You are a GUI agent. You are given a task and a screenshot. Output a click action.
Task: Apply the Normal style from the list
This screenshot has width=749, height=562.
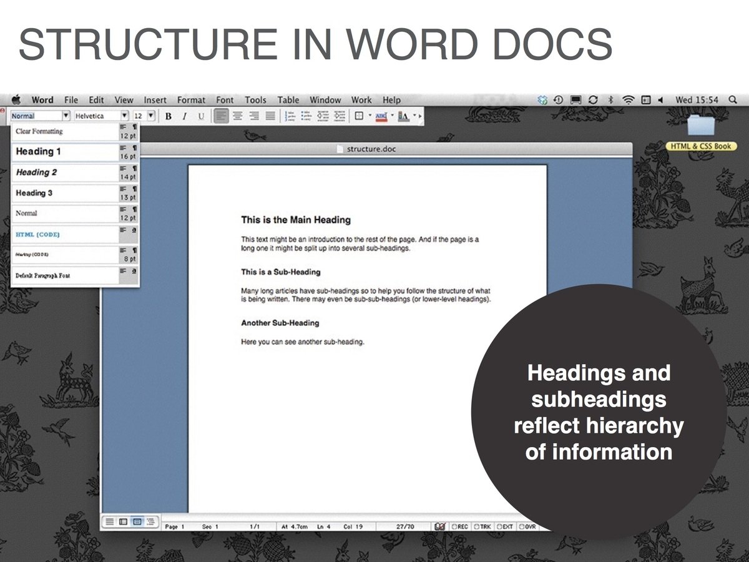pos(75,214)
